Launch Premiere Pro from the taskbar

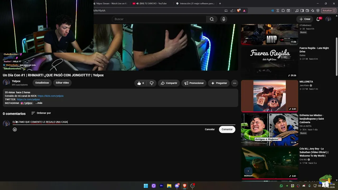click(x=161, y=186)
